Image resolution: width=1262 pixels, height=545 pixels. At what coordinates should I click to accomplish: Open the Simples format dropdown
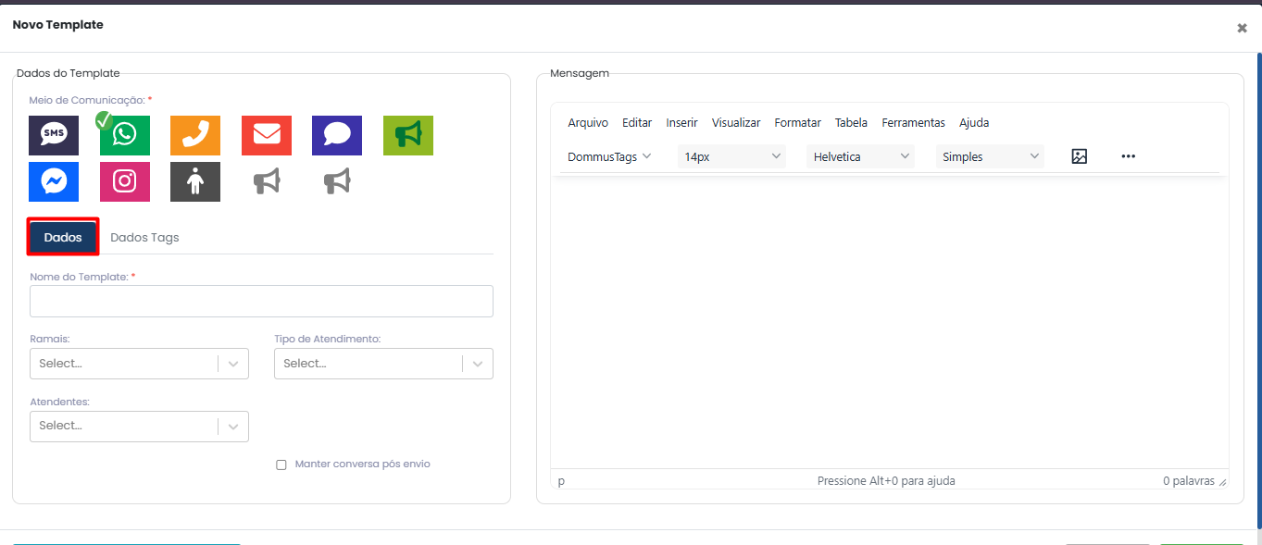tap(990, 156)
